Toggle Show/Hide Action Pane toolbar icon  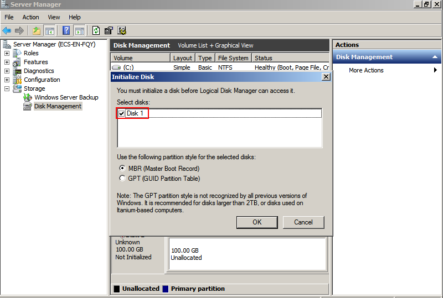click(x=79, y=30)
